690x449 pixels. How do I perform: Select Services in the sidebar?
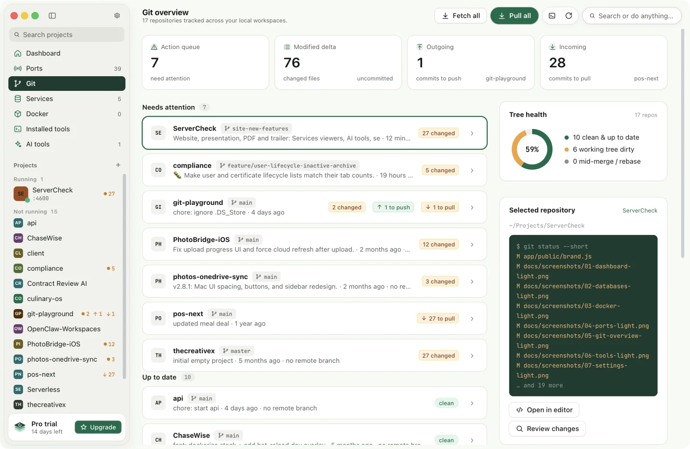click(x=67, y=99)
